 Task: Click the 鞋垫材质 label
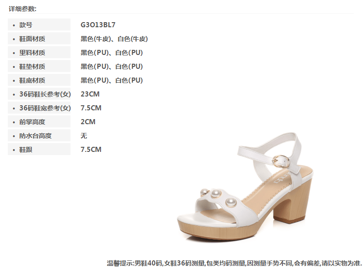32,66
